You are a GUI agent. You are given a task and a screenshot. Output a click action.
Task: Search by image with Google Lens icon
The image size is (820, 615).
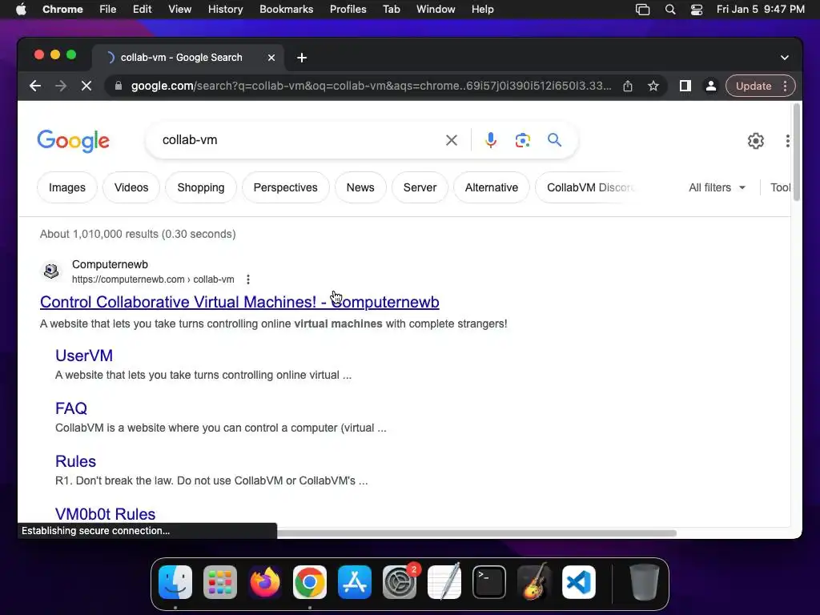pos(522,140)
